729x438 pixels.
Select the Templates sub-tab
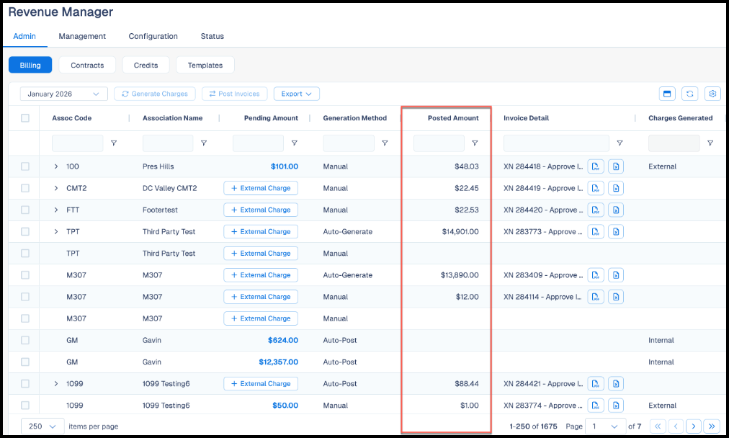click(x=205, y=65)
